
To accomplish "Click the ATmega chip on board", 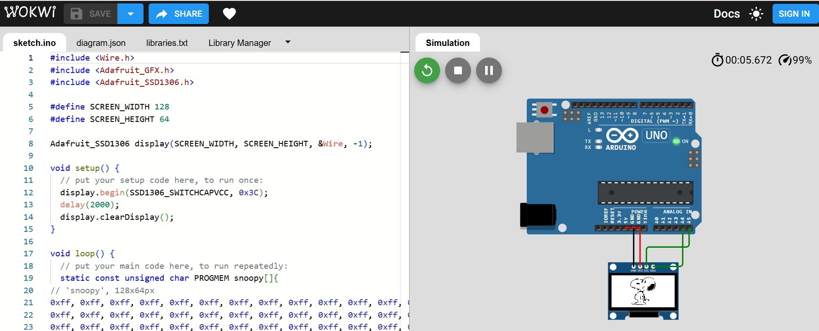I will (645, 192).
